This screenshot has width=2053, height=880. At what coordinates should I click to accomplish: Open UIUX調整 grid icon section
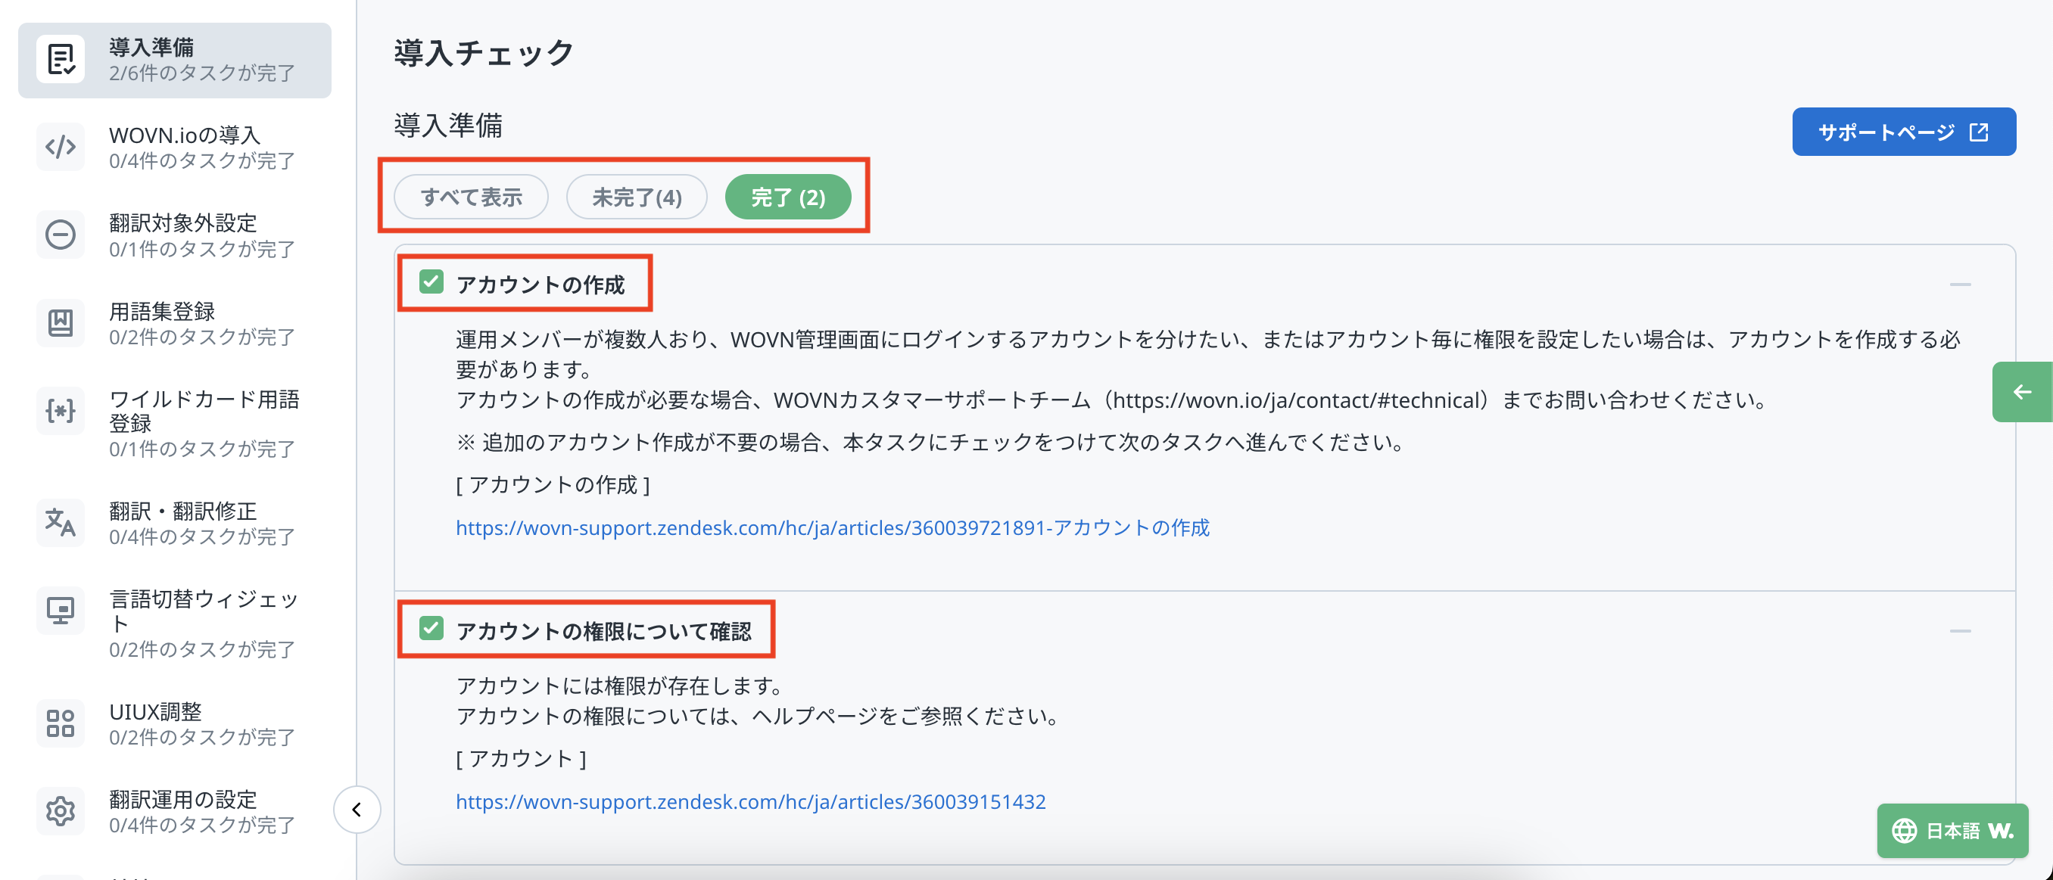click(61, 723)
